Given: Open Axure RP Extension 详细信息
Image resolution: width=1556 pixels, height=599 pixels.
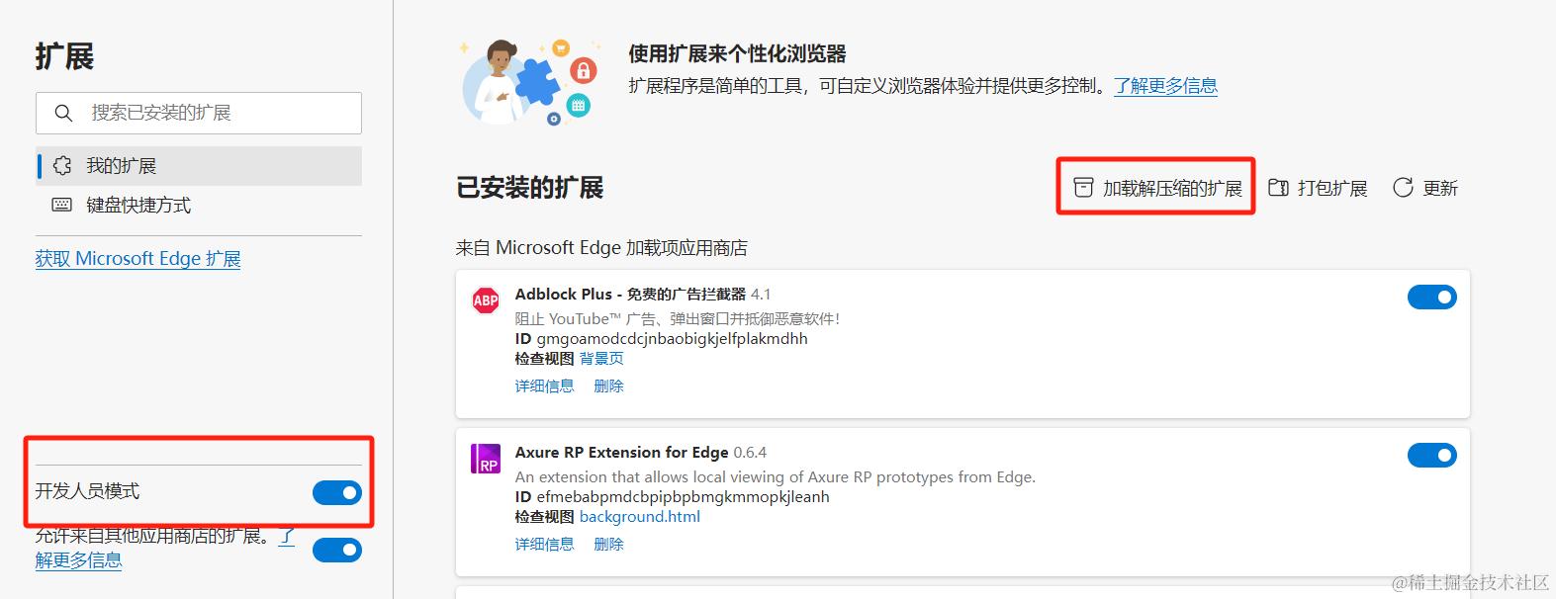Looking at the screenshot, I should pos(544,545).
